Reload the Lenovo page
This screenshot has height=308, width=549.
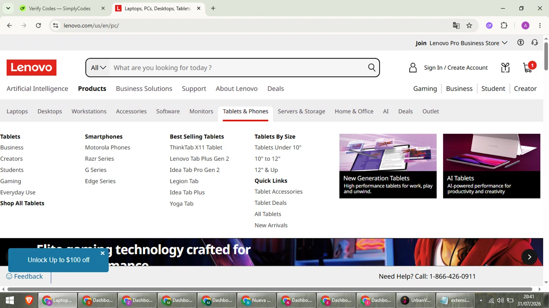click(38, 26)
